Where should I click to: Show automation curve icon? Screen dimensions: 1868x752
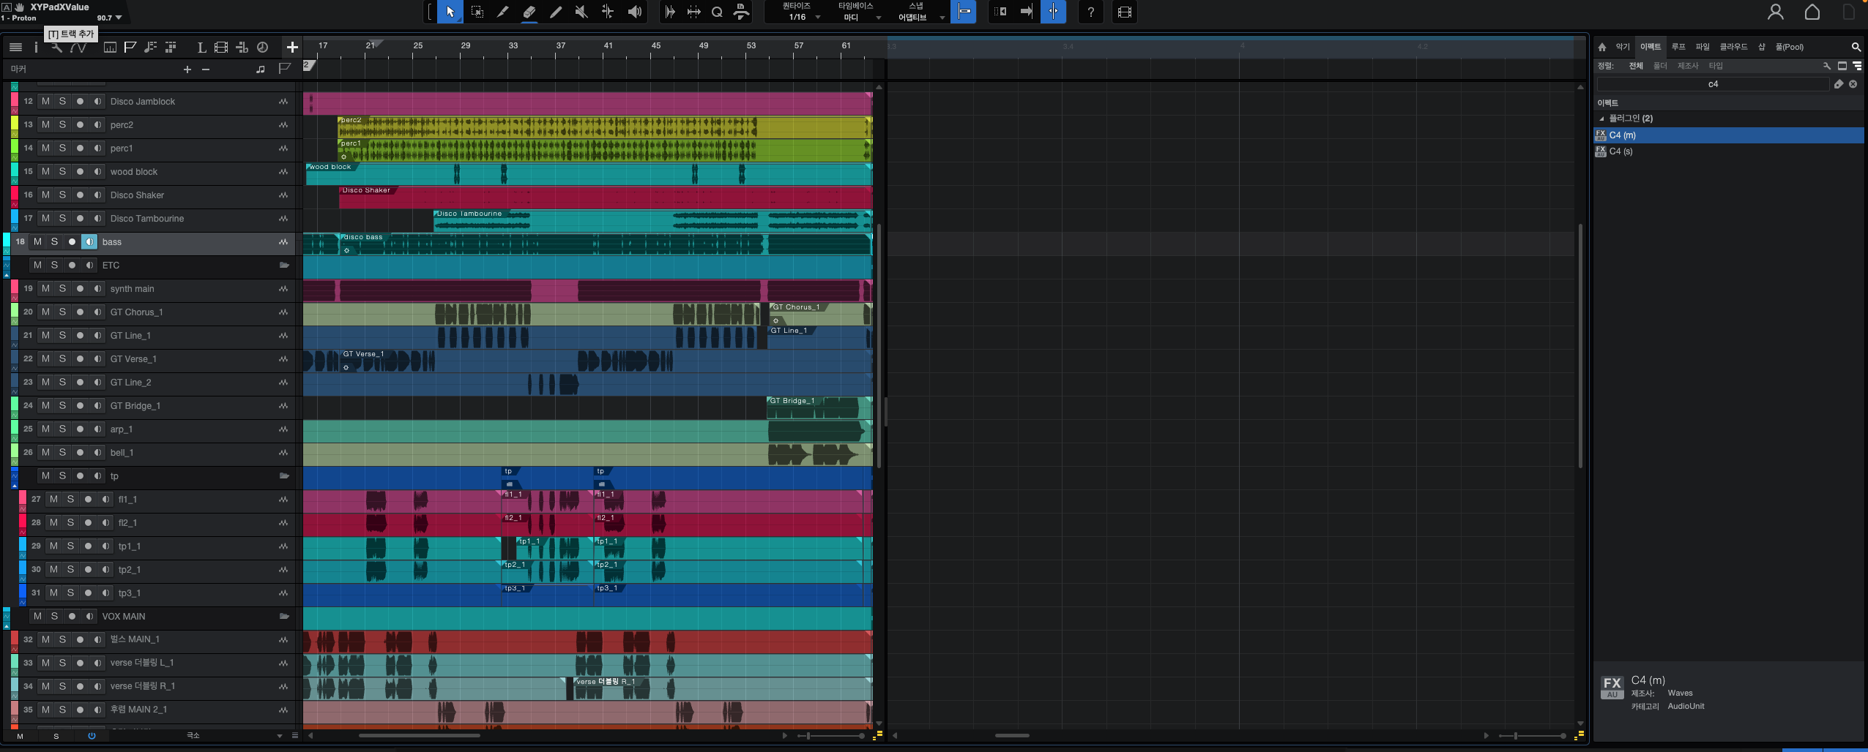(78, 48)
